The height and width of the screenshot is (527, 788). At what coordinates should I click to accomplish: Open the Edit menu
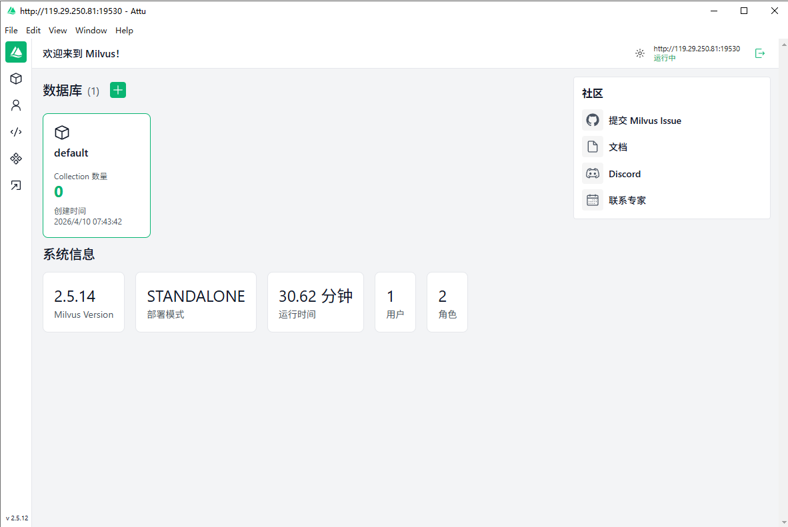pos(33,30)
